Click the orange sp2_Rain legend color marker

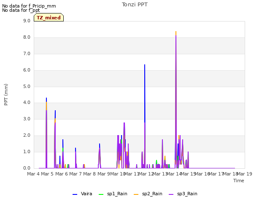(x=136, y=194)
